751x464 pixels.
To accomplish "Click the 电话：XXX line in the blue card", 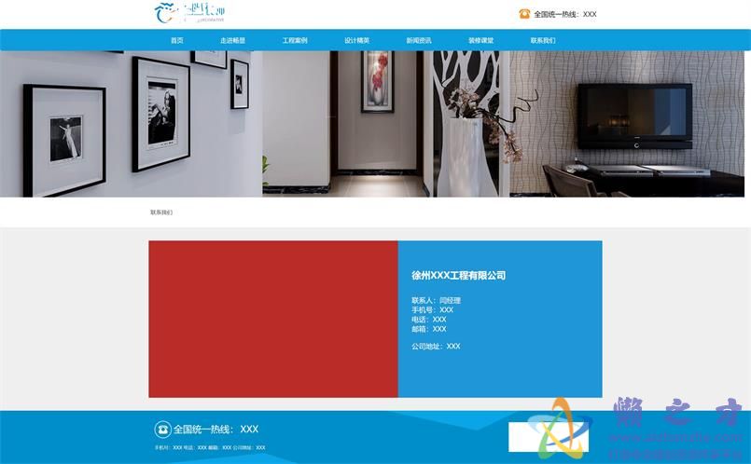I will (x=428, y=320).
